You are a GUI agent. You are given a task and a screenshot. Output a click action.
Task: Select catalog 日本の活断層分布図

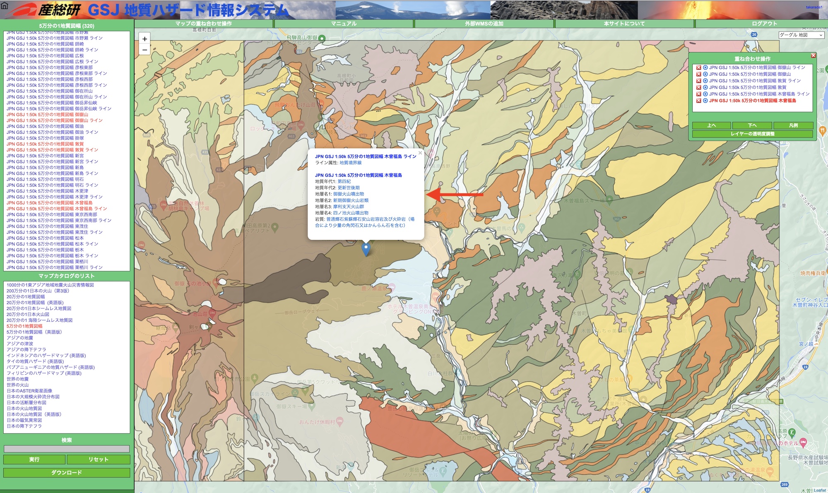[x=26, y=403]
